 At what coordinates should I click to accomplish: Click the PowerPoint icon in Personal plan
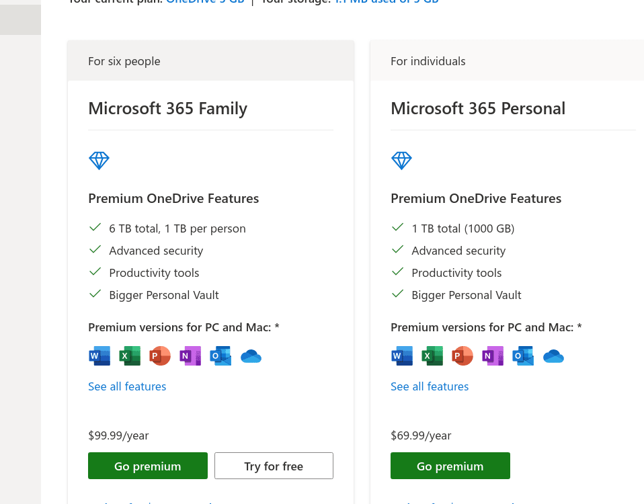point(462,355)
